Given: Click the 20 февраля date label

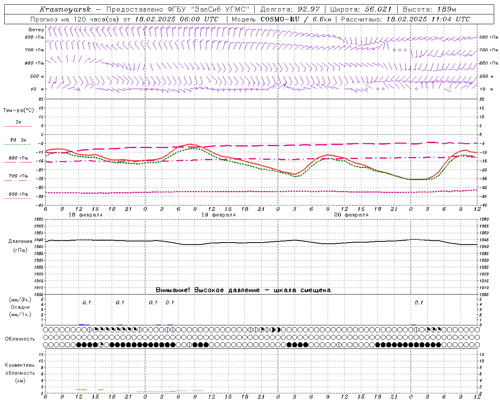Looking at the screenshot, I should tap(351, 215).
